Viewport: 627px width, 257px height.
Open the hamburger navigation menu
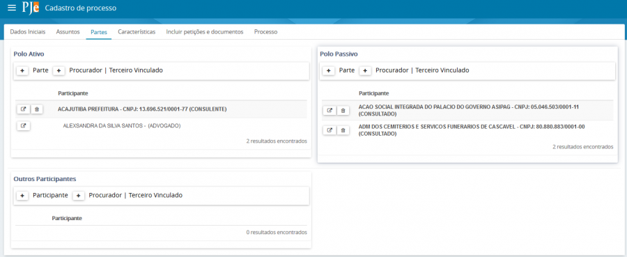[x=12, y=8]
